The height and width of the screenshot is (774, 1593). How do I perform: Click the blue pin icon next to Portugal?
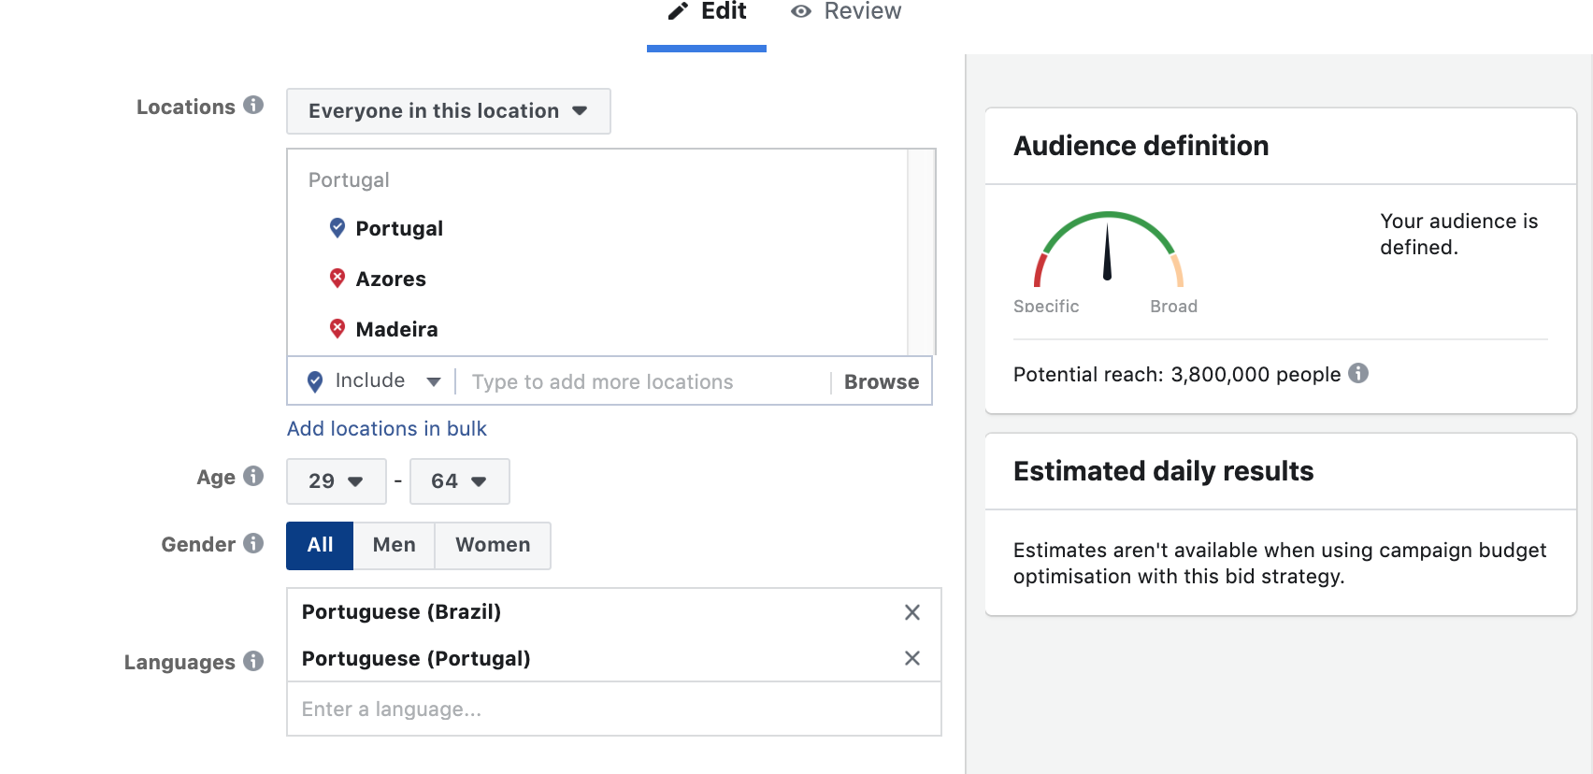(x=337, y=228)
